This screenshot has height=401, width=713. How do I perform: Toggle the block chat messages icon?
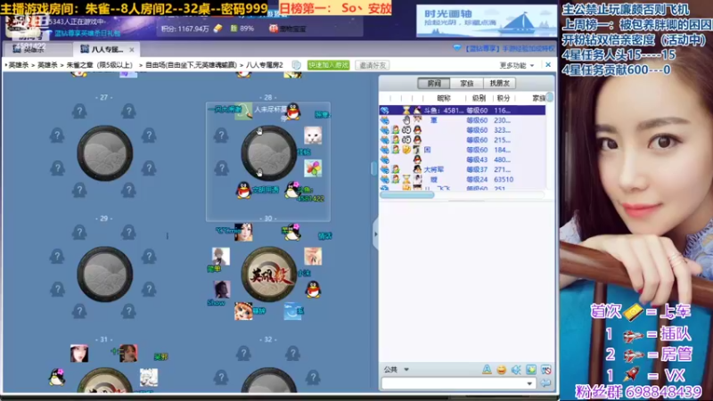click(x=546, y=370)
